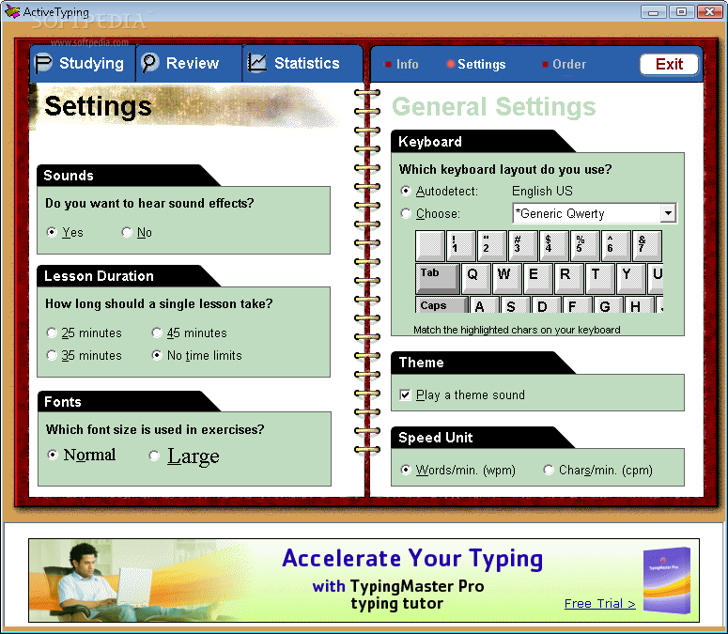Click the Exit button
728x634 pixels.
pos(669,64)
